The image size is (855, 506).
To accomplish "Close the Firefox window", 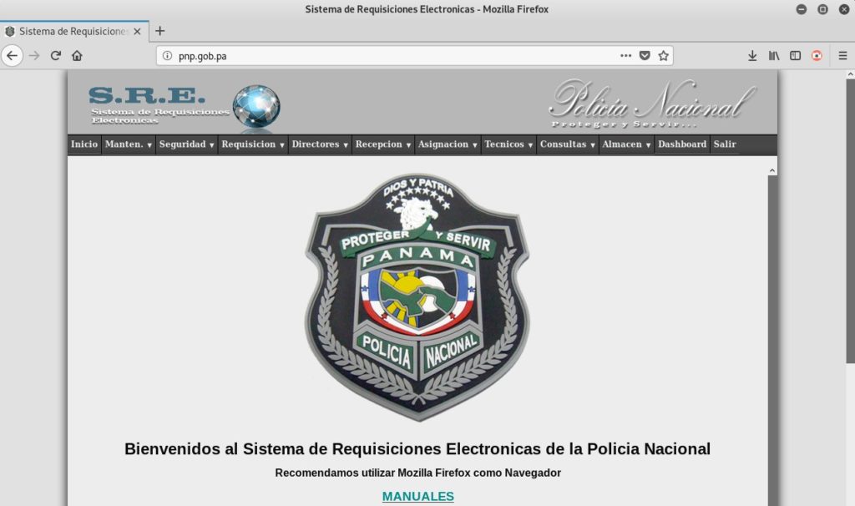I will (x=843, y=9).
